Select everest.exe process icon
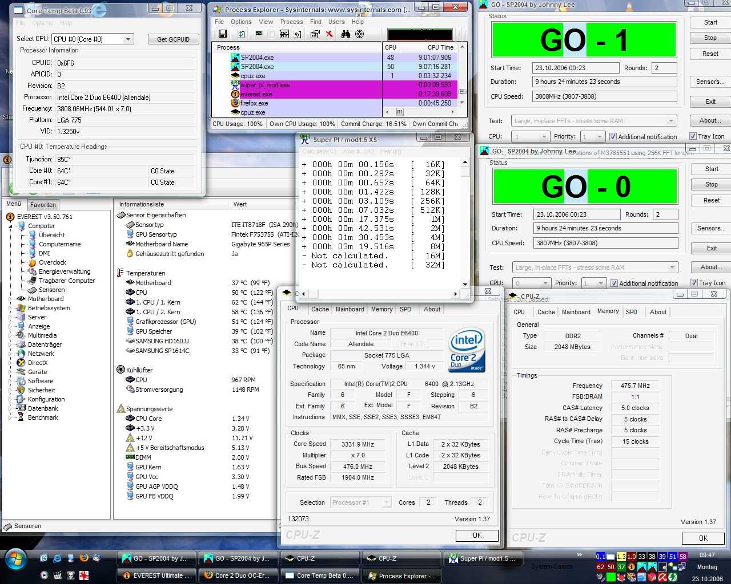Image resolution: width=731 pixels, height=584 pixels. [x=235, y=94]
